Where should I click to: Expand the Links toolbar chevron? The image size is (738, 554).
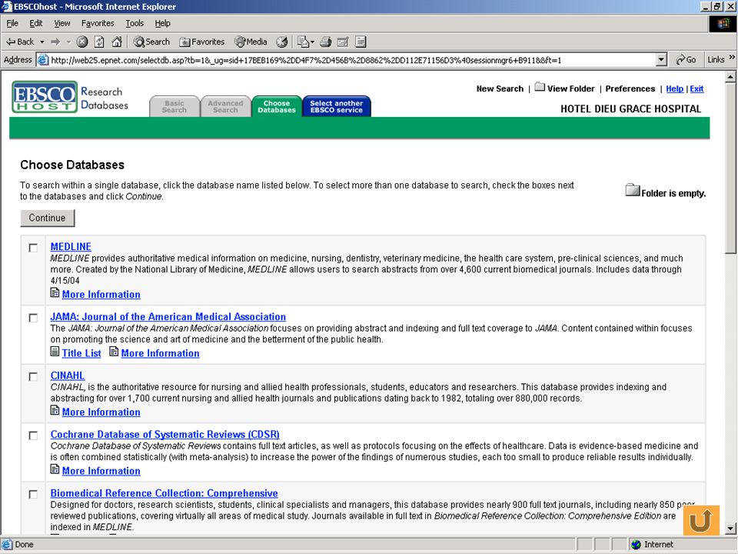pos(732,58)
